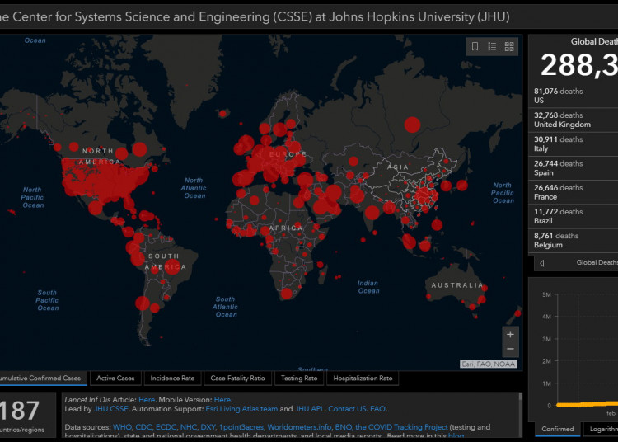
Task: Select the Incidence Rate tab
Action: pyautogui.click(x=172, y=379)
